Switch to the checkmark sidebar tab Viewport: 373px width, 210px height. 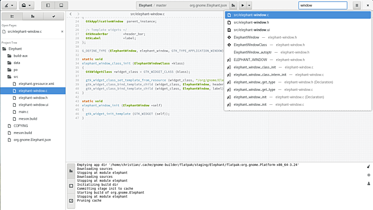(x=54, y=16)
